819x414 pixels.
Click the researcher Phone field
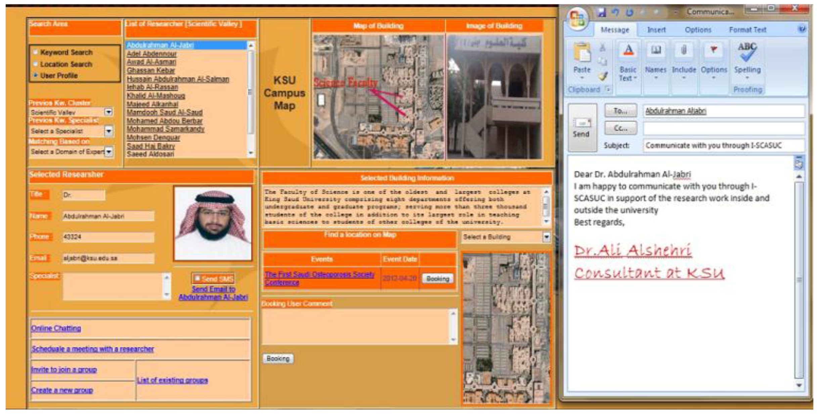pos(108,237)
